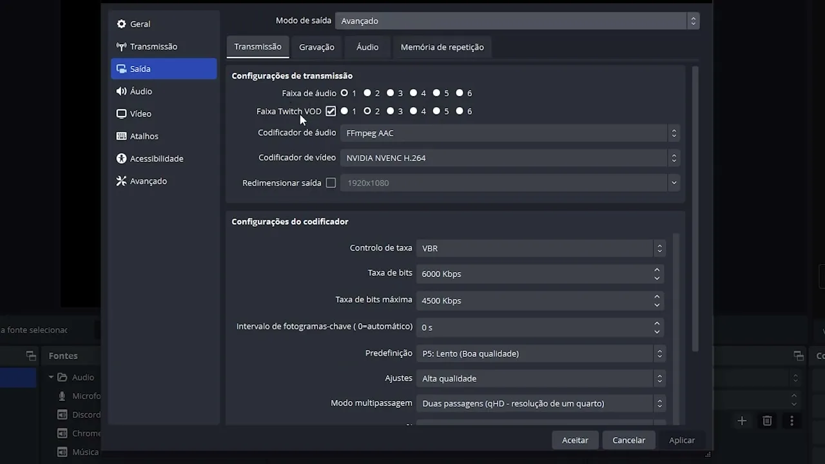Open the Geral settings category
This screenshot has width=825, height=464.
tap(164, 24)
